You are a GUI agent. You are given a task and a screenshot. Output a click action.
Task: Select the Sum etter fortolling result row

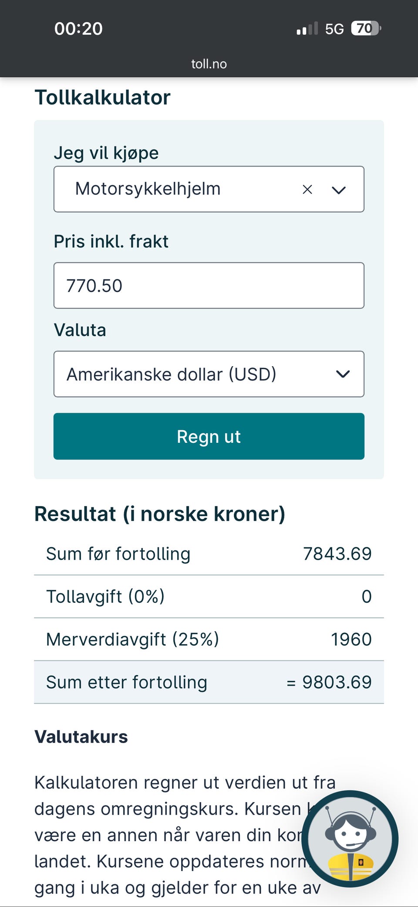209,682
